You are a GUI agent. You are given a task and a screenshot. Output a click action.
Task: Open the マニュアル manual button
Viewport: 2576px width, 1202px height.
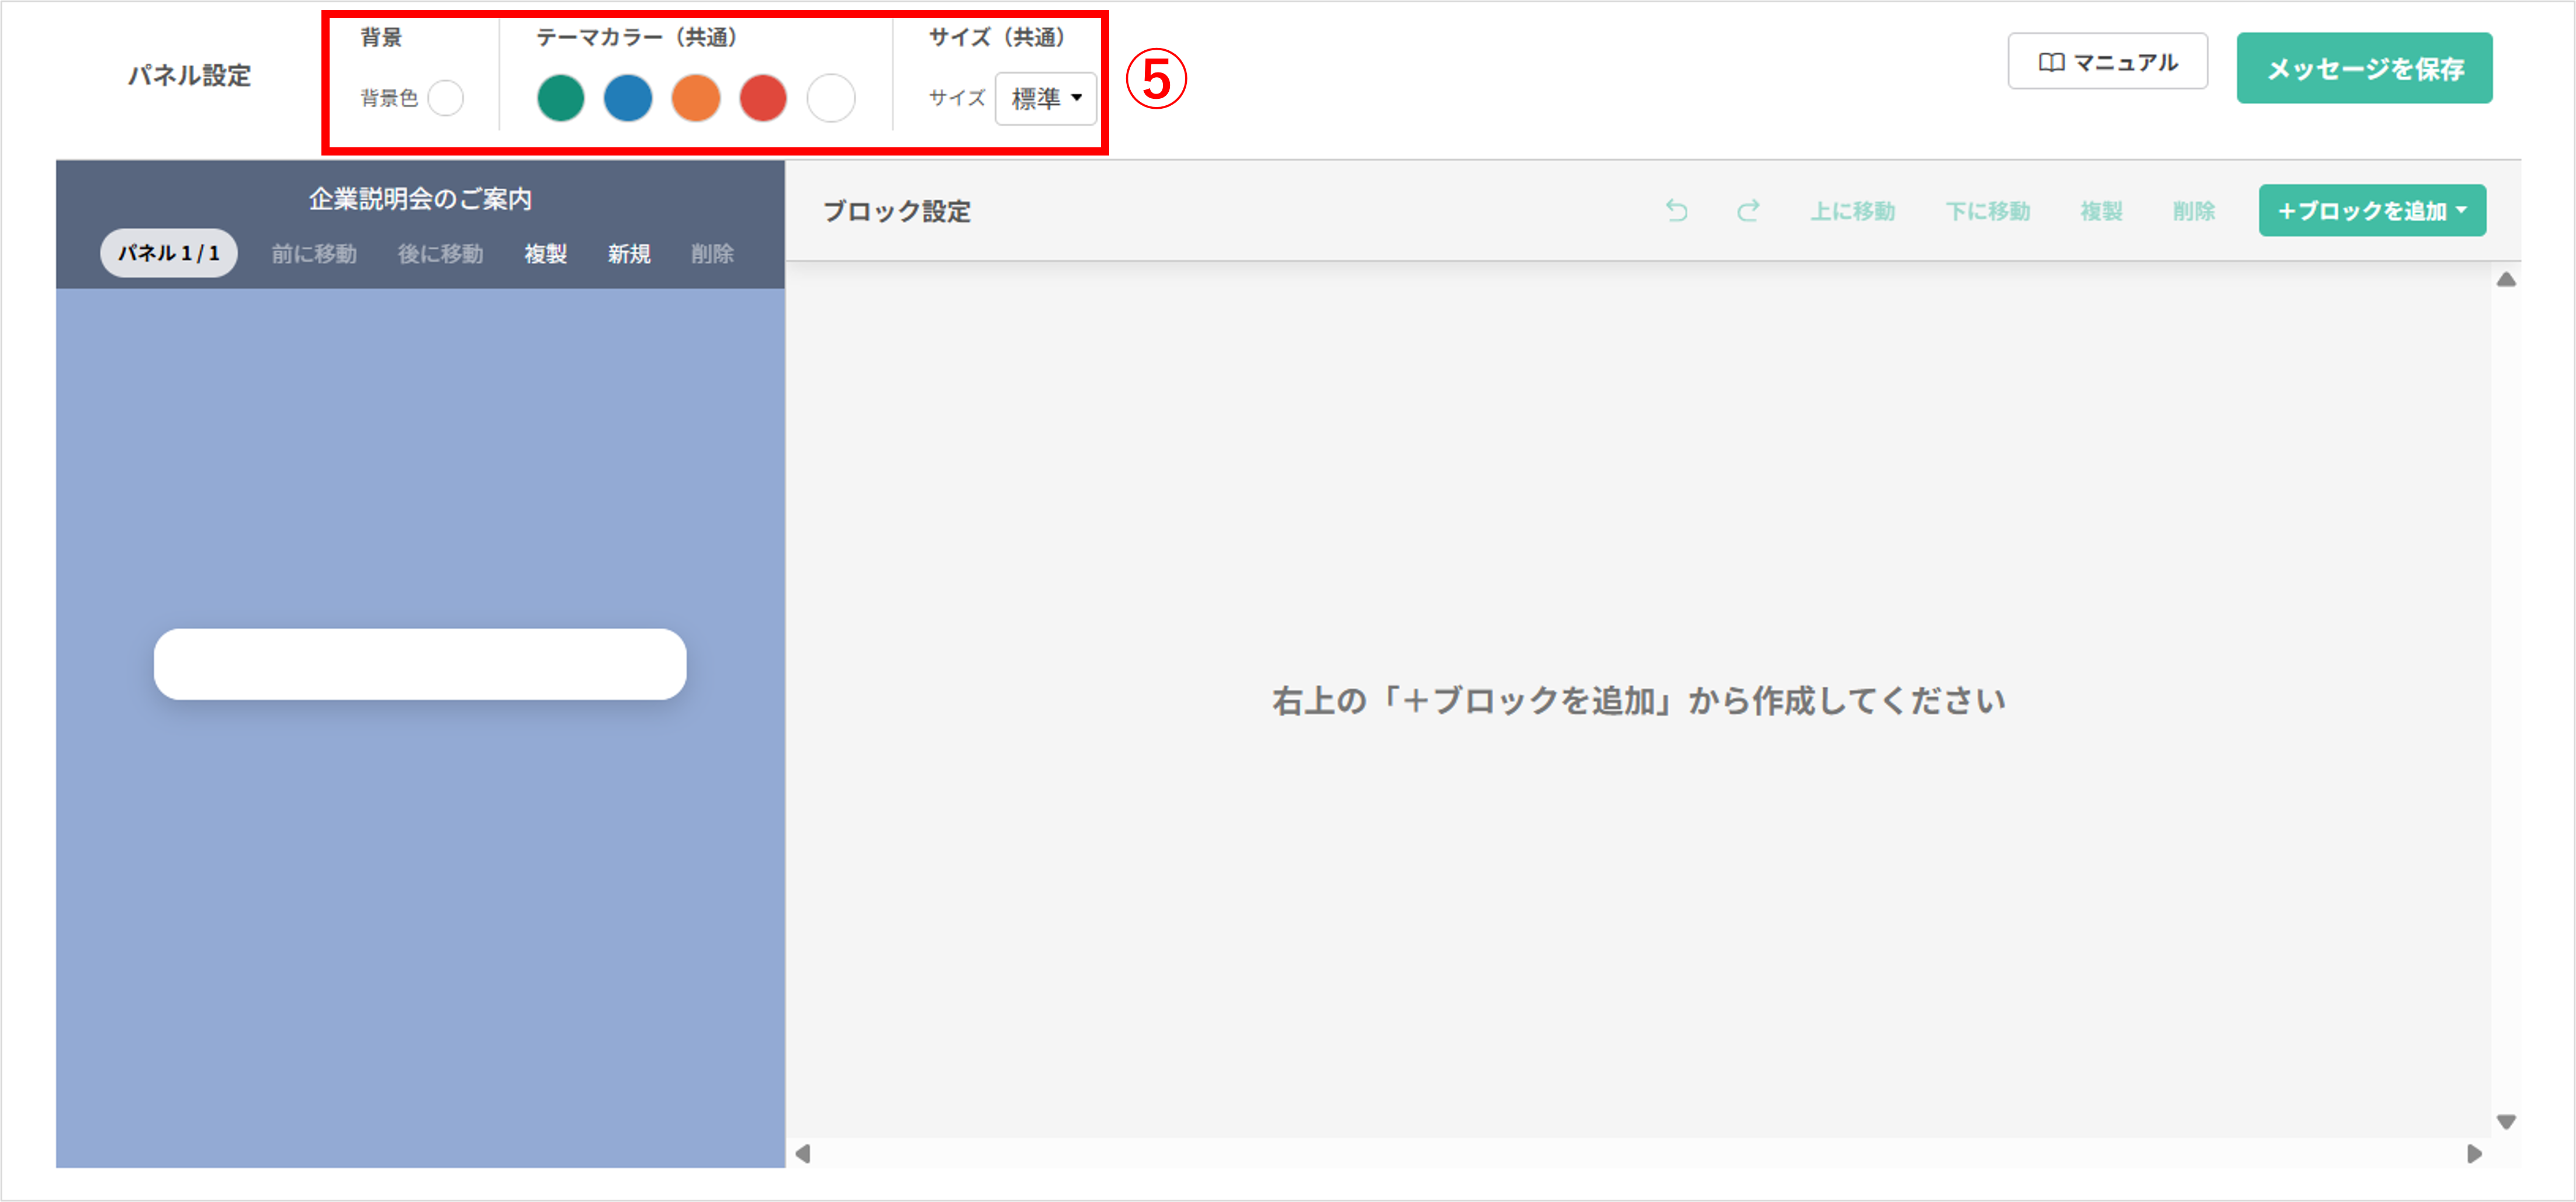(2107, 62)
